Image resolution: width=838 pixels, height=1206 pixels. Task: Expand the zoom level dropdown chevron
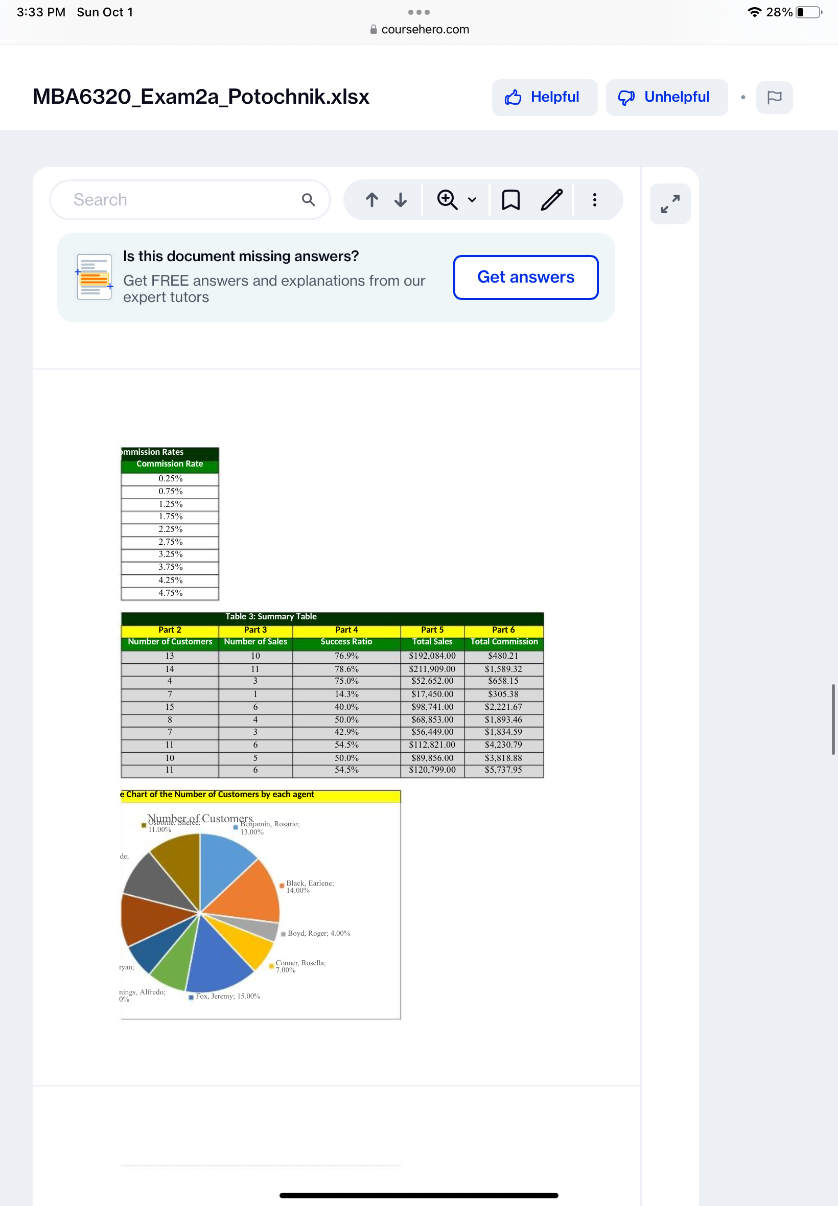pos(472,199)
